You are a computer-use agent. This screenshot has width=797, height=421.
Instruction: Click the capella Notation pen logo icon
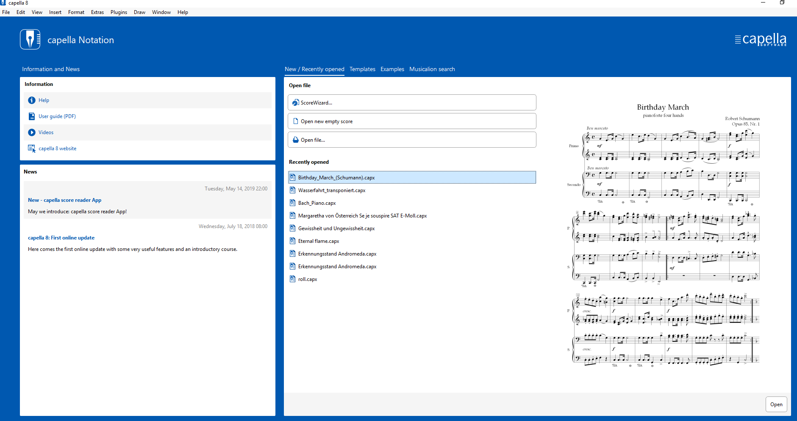[30, 39]
